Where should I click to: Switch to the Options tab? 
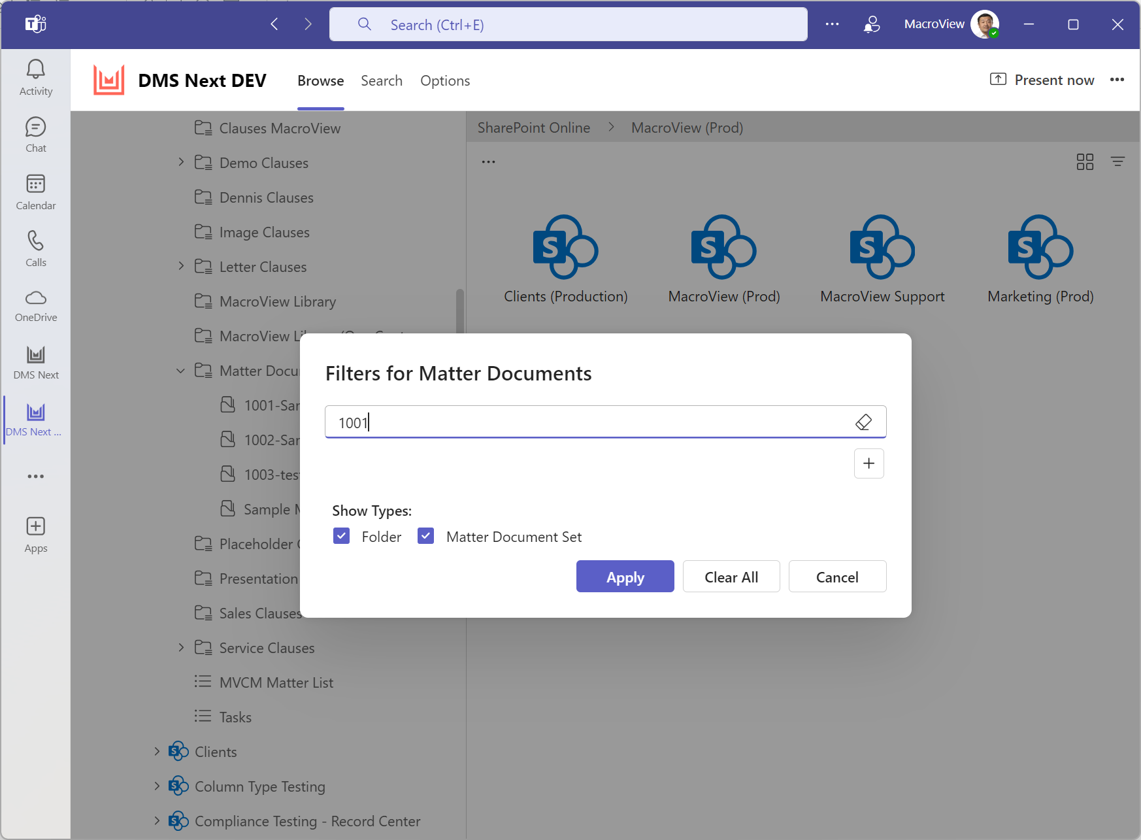coord(445,80)
